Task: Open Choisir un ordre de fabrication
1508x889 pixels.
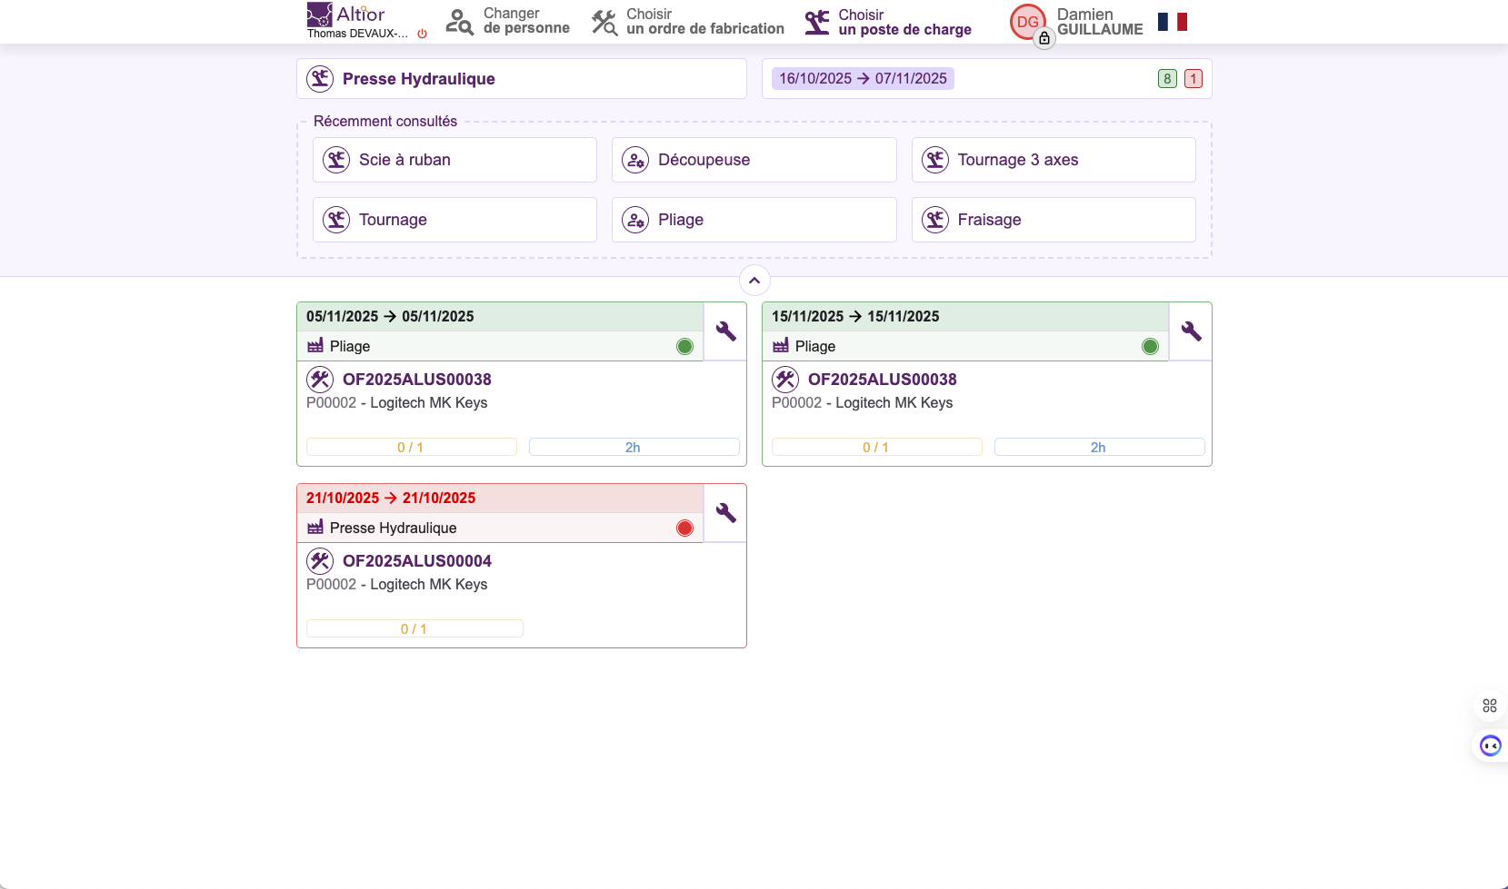Action: [x=687, y=21]
